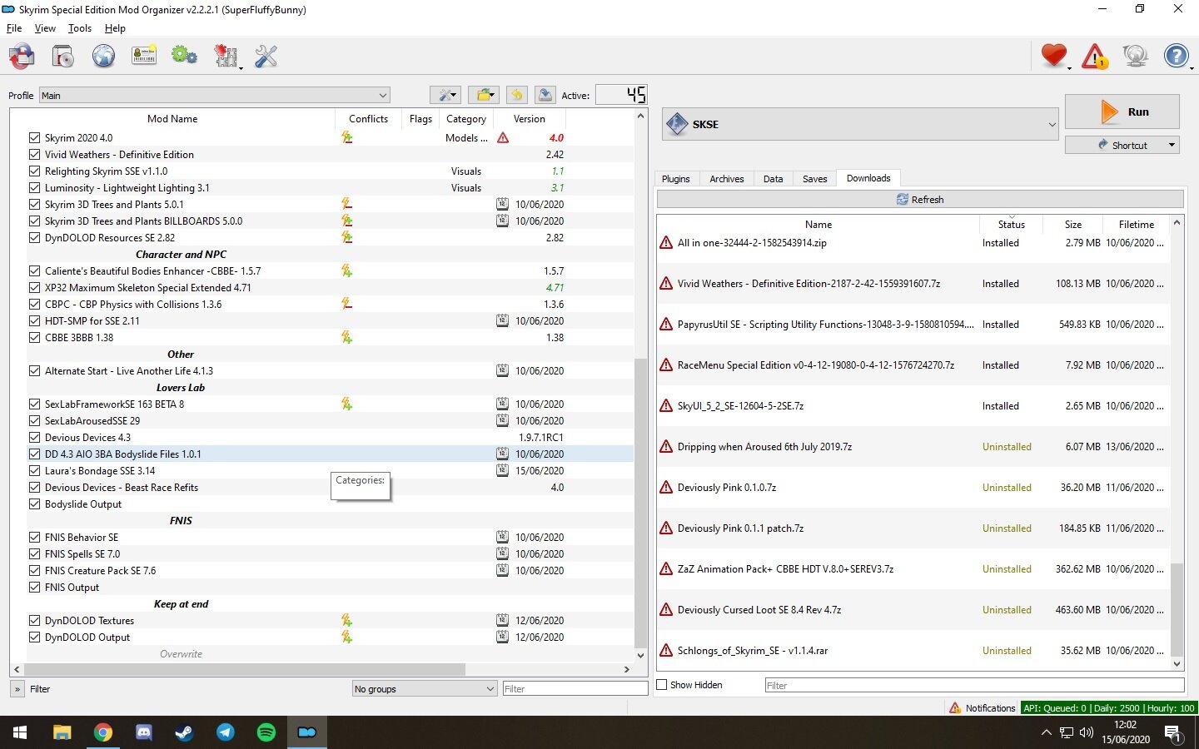This screenshot has width=1199, height=749.
Task: Click the conflict icon on Skyrim 2020 4.0 row
Action: (347, 138)
